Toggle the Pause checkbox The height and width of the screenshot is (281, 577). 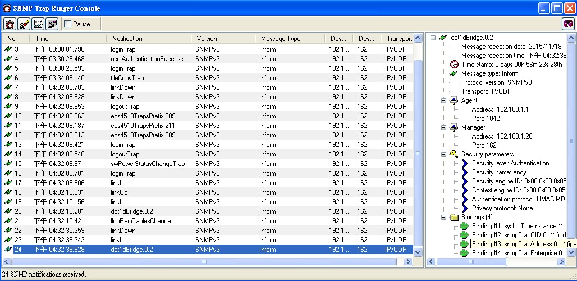[x=68, y=24]
